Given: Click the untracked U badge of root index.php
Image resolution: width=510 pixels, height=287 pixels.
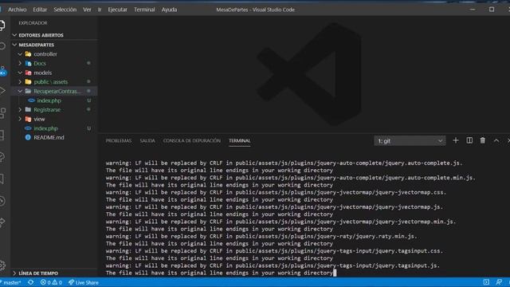Looking at the screenshot, I should click(x=88, y=128).
